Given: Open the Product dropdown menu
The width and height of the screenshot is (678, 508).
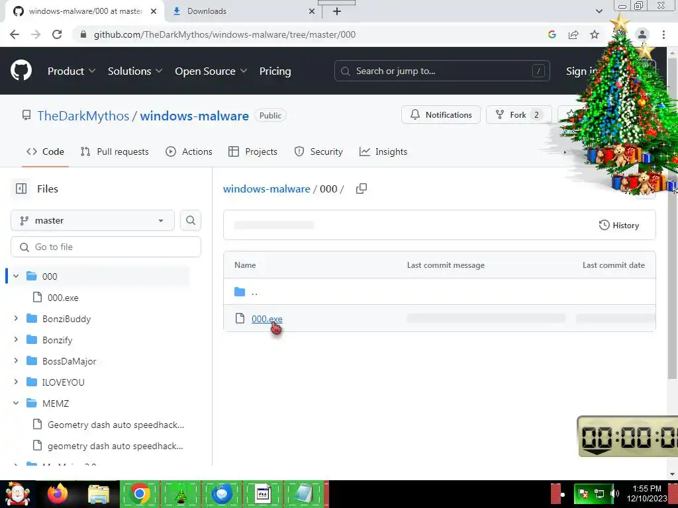Looking at the screenshot, I should (x=72, y=71).
